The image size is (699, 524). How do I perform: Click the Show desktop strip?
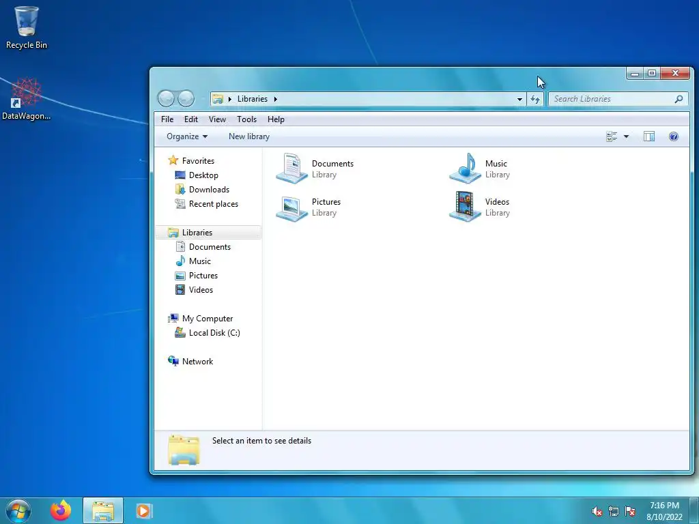tap(694, 510)
